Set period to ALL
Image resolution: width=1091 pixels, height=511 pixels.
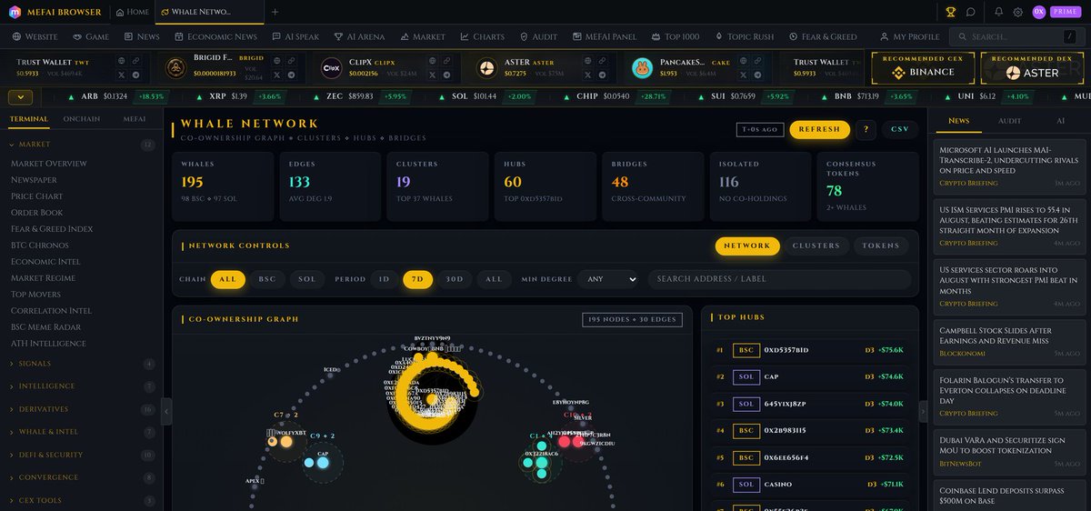(494, 279)
